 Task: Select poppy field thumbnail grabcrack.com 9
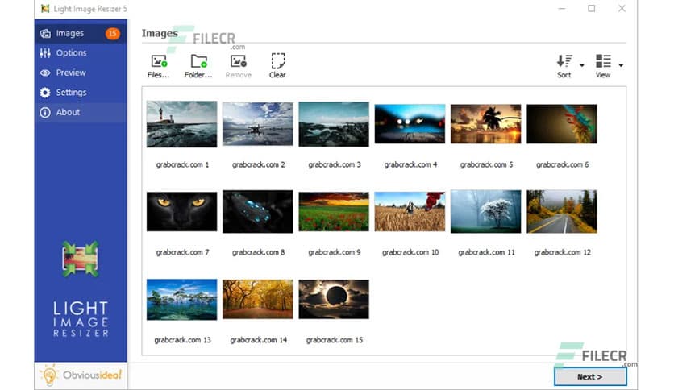(334, 212)
